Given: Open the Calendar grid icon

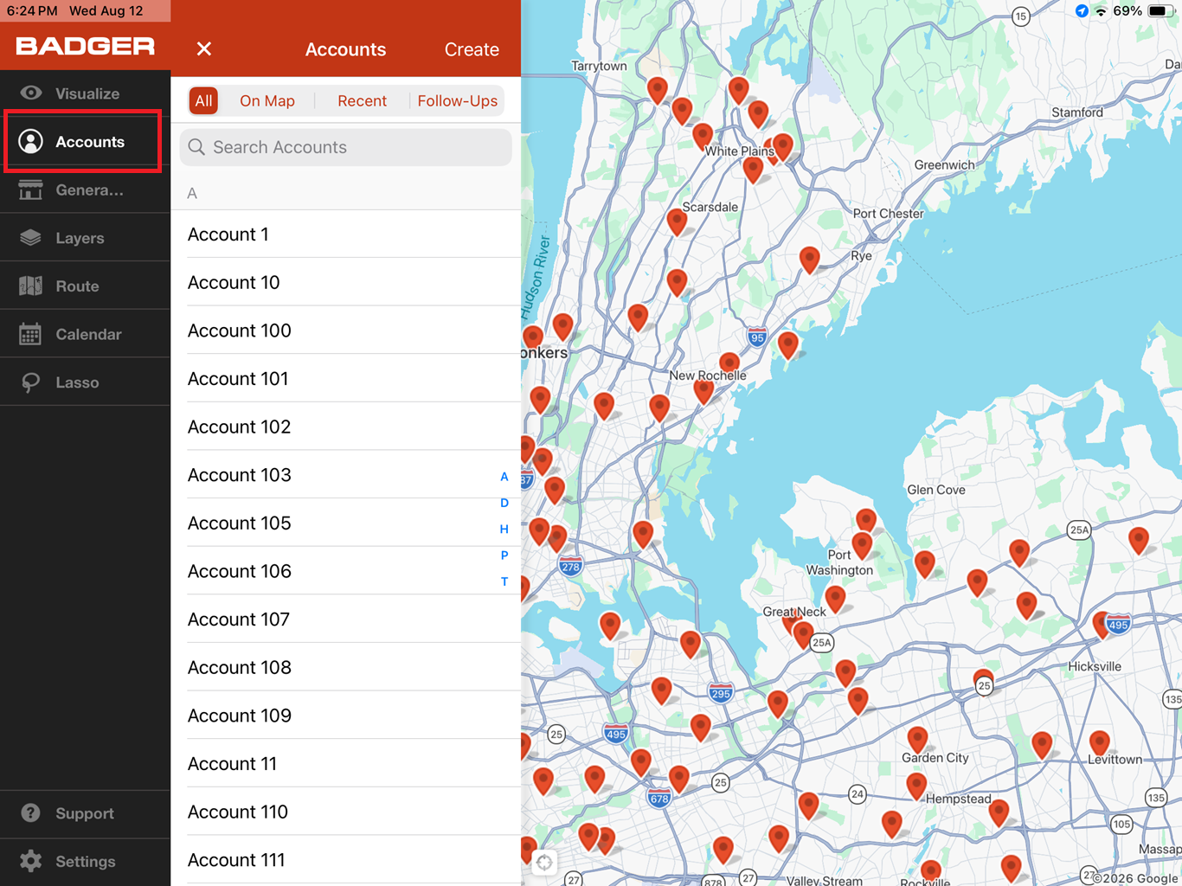Looking at the screenshot, I should coord(30,334).
